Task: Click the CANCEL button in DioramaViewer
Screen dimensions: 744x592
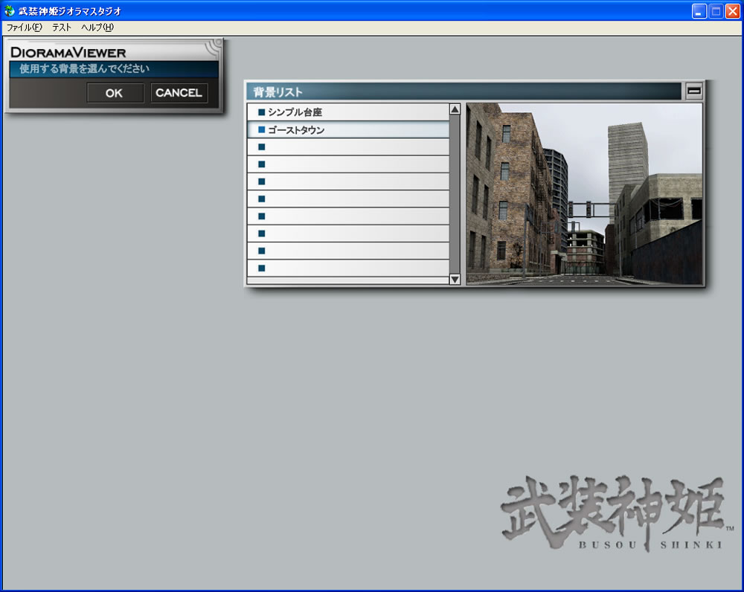Action: coord(179,92)
